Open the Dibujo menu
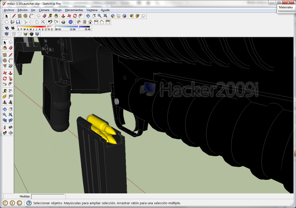The width and height of the screenshot is (296, 208). point(57,10)
